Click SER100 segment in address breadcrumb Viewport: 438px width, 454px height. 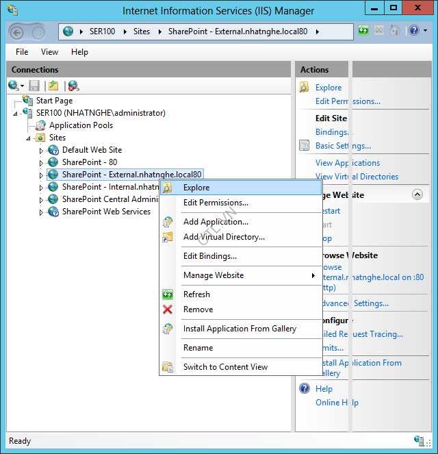click(x=102, y=31)
